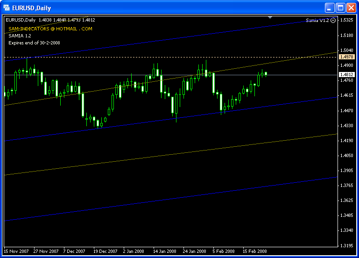The height and width of the screenshot is (258, 359).
Task: Click the 1.5040 price scale value
Action: [x=347, y=50]
